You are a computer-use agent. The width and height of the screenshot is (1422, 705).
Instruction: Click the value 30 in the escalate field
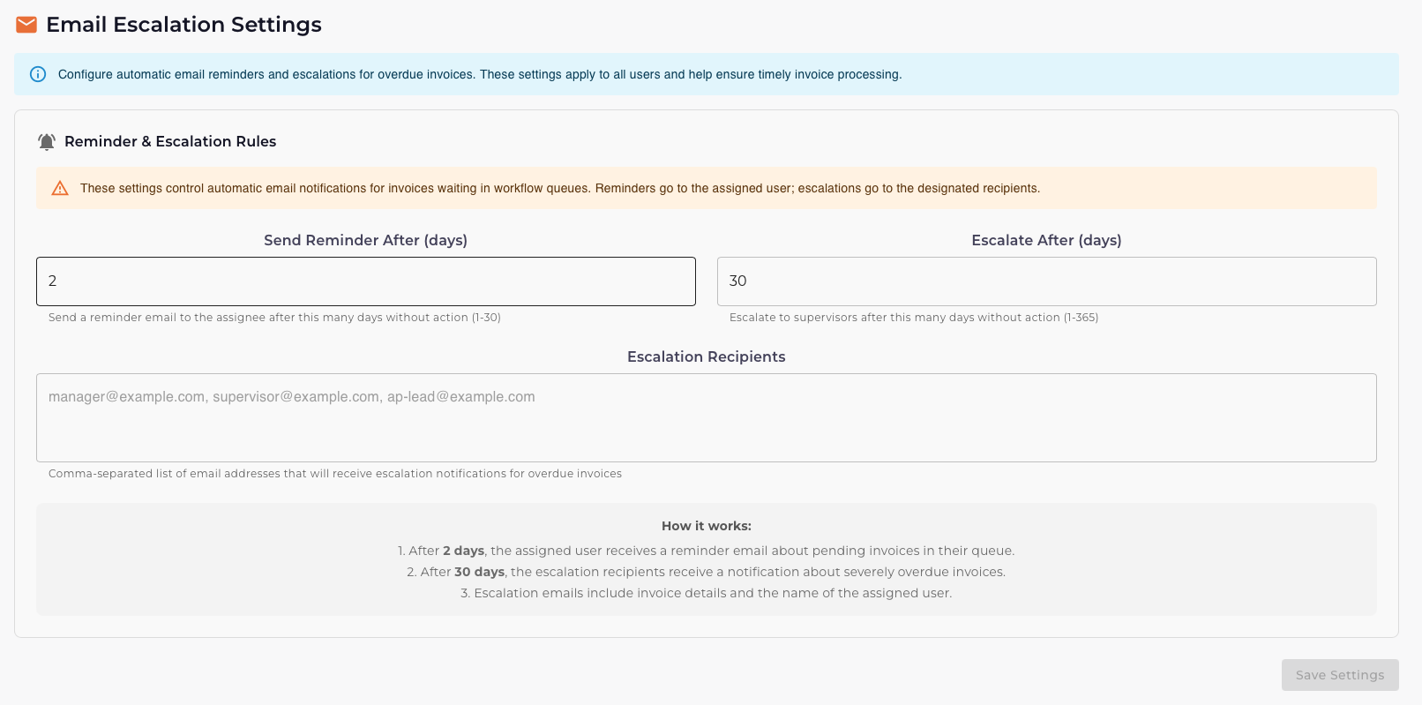coord(739,281)
